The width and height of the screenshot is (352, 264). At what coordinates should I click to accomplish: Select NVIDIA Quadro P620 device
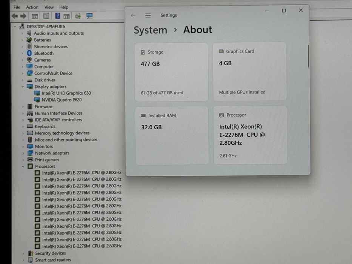(62, 100)
